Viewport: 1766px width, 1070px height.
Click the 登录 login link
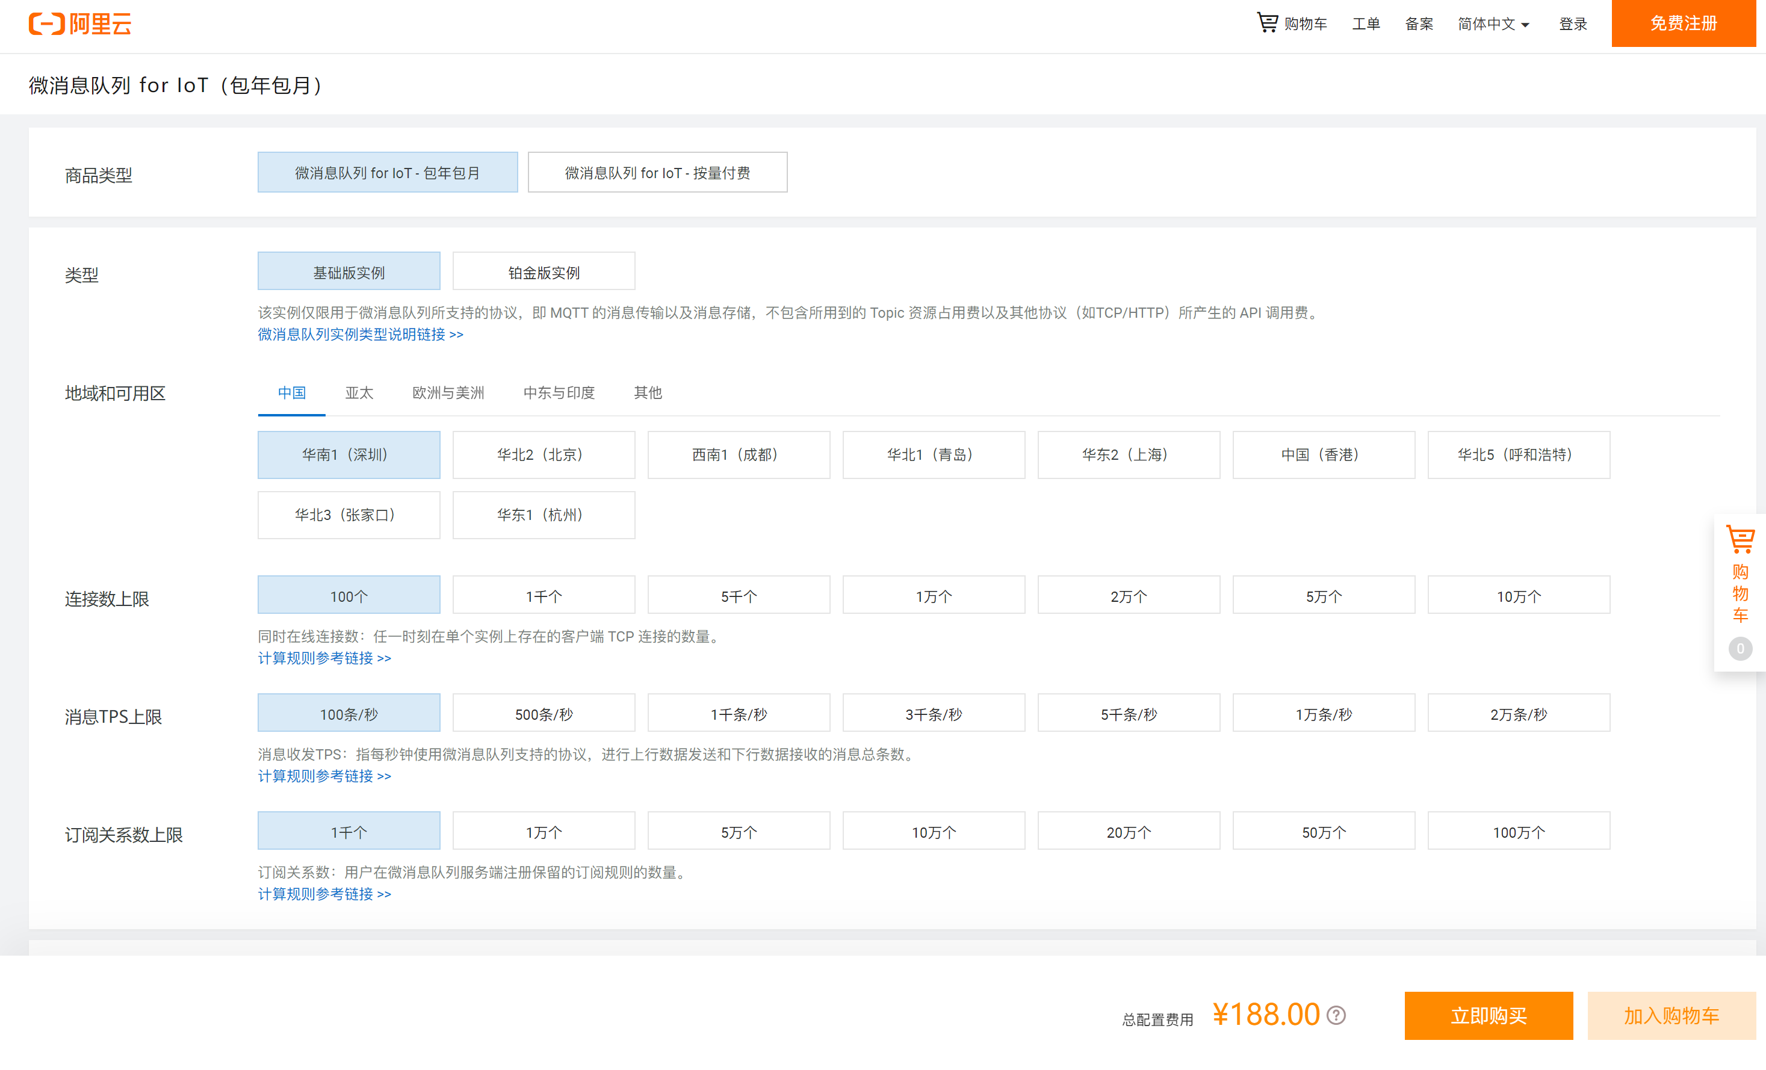[1572, 23]
